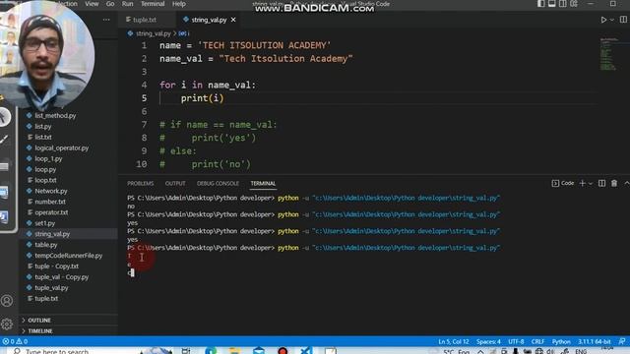Click the Code terminal launch profile
The width and height of the screenshot is (630, 354).
[x=563, y=183]
